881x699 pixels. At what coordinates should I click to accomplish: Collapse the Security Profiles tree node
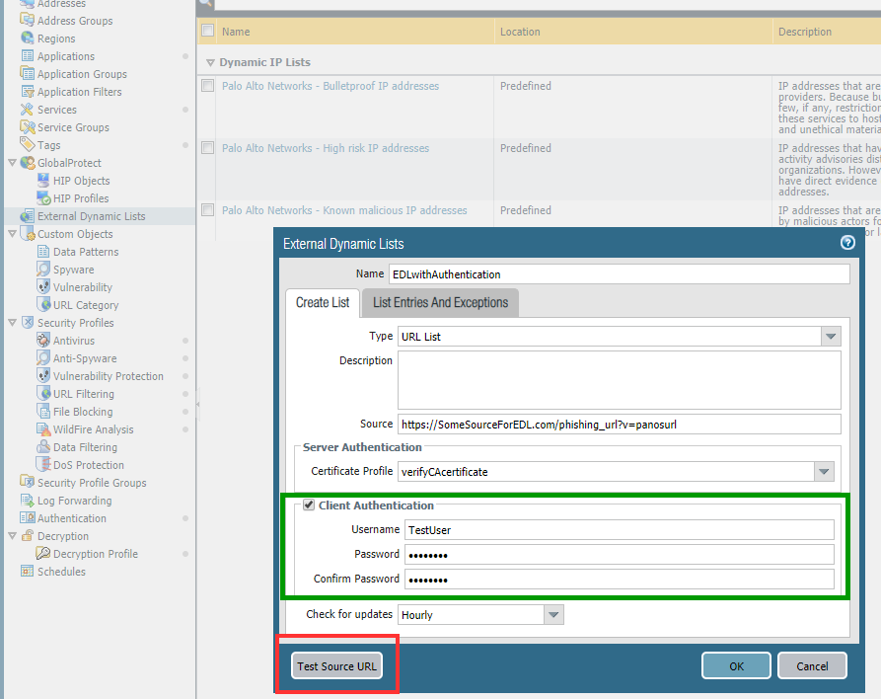12,323
